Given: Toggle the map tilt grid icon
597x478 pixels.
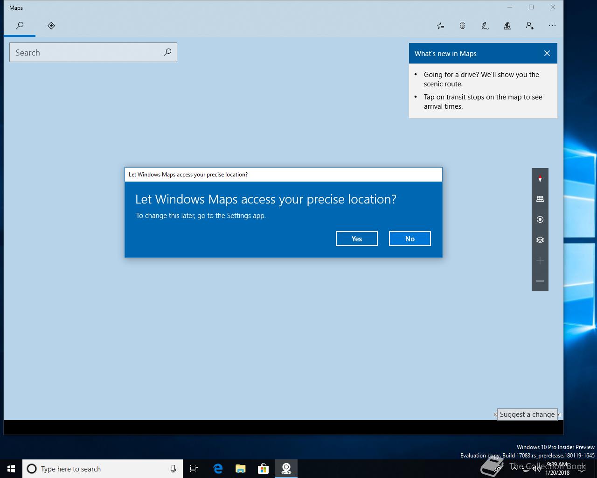Looking at the screenshot, I should [x=540, y=199].
